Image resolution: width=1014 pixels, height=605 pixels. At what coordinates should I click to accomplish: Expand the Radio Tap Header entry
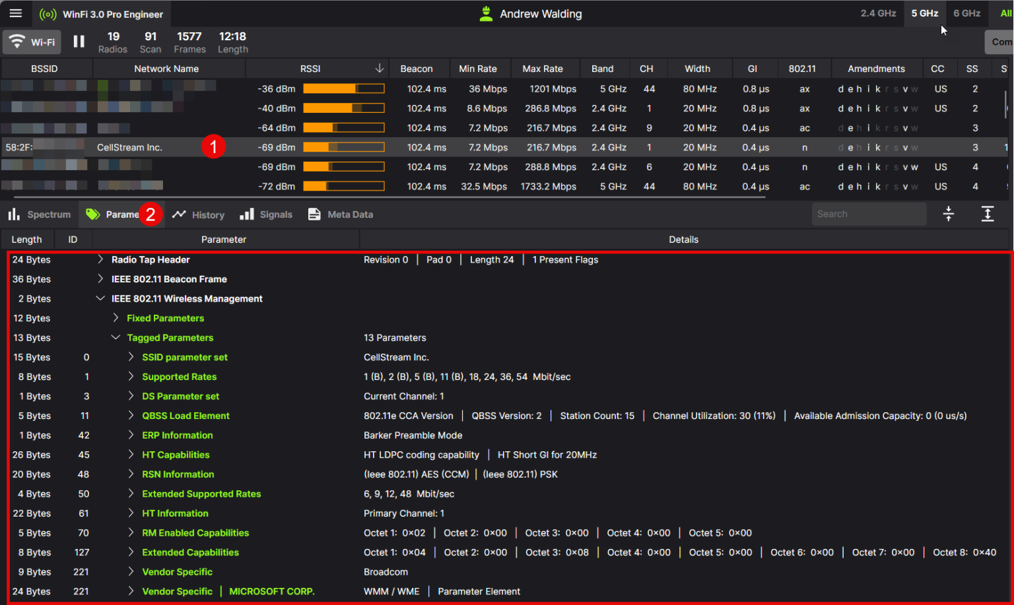click(x=100, y=259)
